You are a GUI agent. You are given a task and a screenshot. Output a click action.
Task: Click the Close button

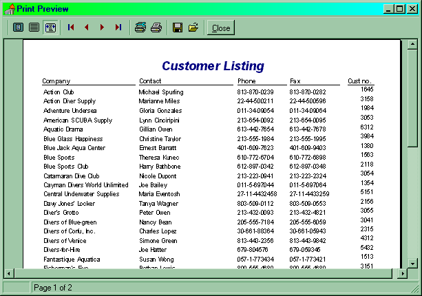[x=221, y=28]
